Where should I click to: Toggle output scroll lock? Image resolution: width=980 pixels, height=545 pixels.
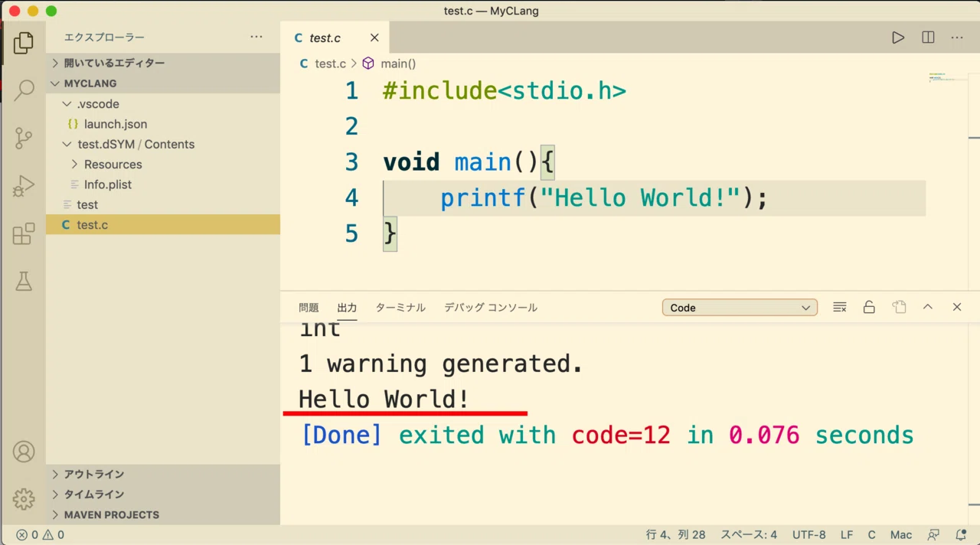[869, 307]
